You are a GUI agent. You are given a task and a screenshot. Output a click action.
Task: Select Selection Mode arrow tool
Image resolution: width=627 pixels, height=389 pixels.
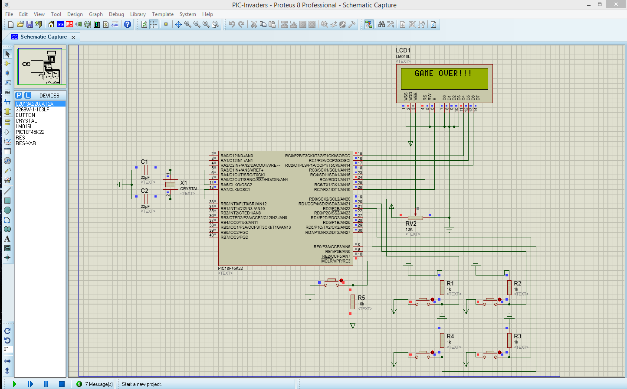click(7, 54)
